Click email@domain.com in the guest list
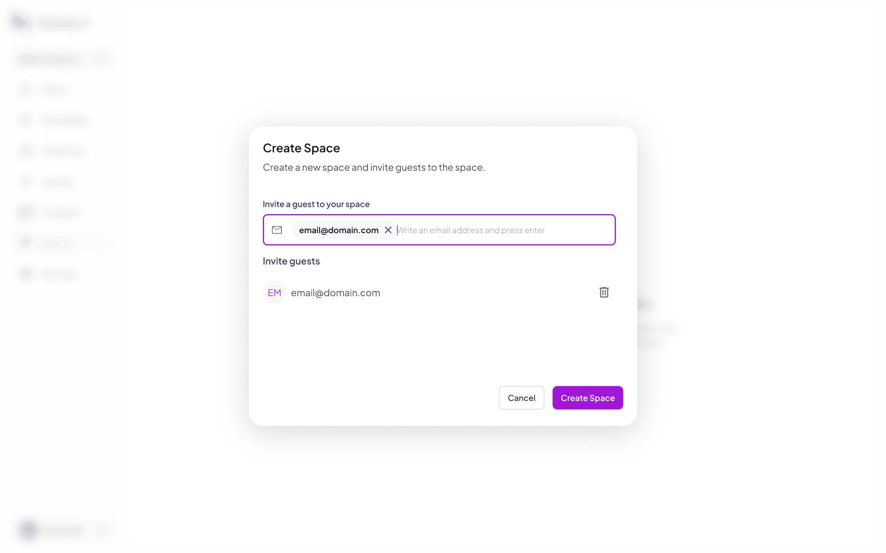The width and height of the screenshot is (886, 553). [335, 293]
